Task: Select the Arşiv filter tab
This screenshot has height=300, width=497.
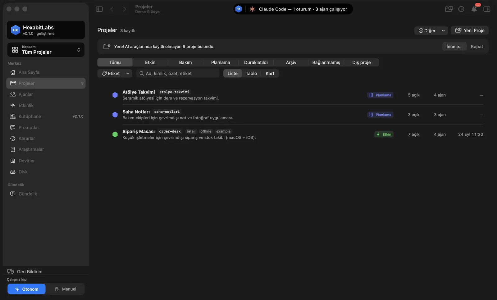Action: 291,62
